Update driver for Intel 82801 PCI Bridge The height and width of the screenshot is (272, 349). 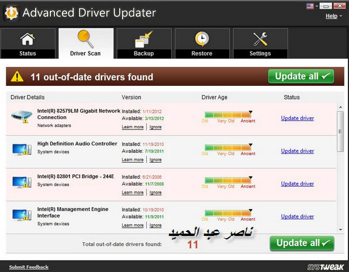297,183
